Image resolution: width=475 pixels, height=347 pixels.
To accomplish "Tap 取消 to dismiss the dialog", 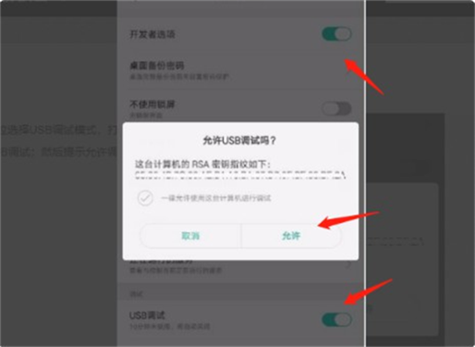I will [190, 236].
